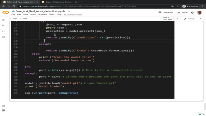Open the Command palette icon at the bottom of the sidebar
206x116 pixels.
[x=3, y=106]
